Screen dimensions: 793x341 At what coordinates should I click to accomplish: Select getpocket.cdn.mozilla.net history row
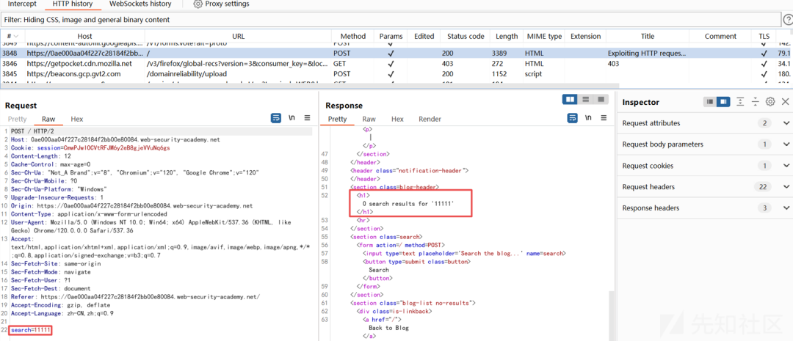click(x=396, y=64)
